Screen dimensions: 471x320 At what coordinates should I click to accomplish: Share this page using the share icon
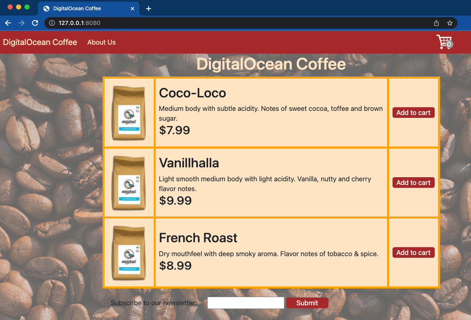tap(436, 23)
